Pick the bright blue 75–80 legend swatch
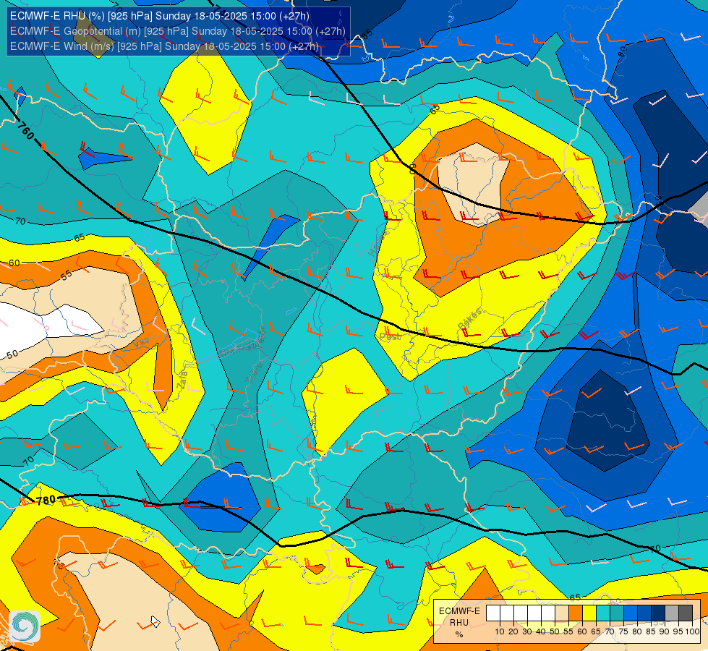The image size is (708, 651). (x=631, y=613)
